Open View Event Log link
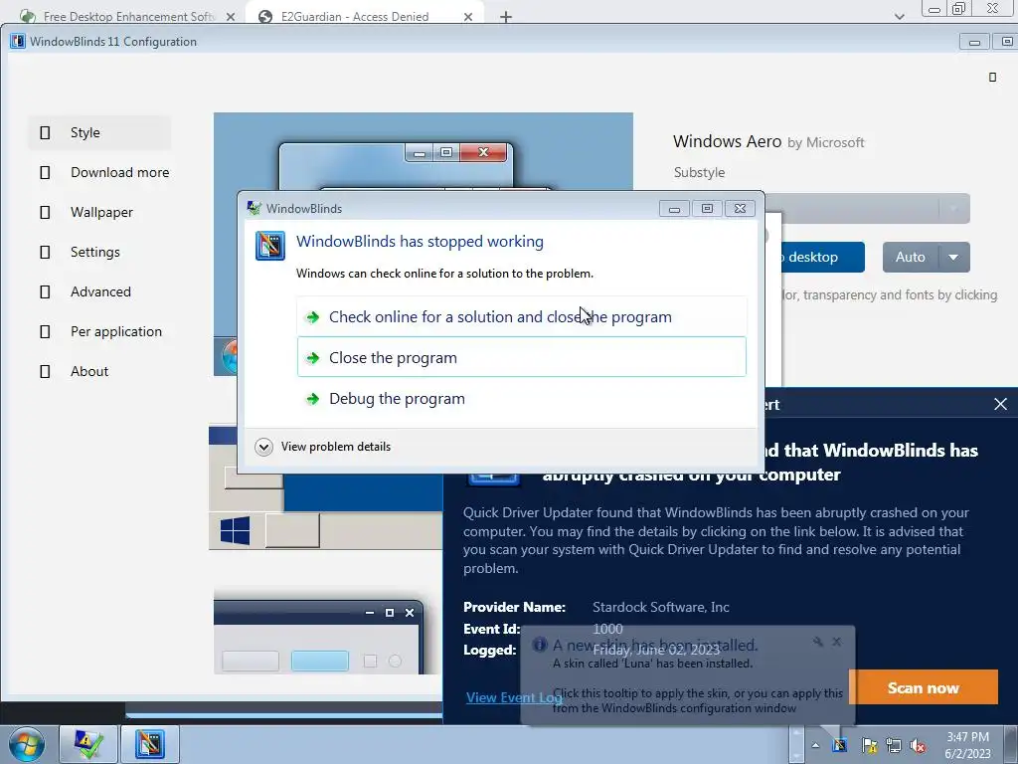 514,697
